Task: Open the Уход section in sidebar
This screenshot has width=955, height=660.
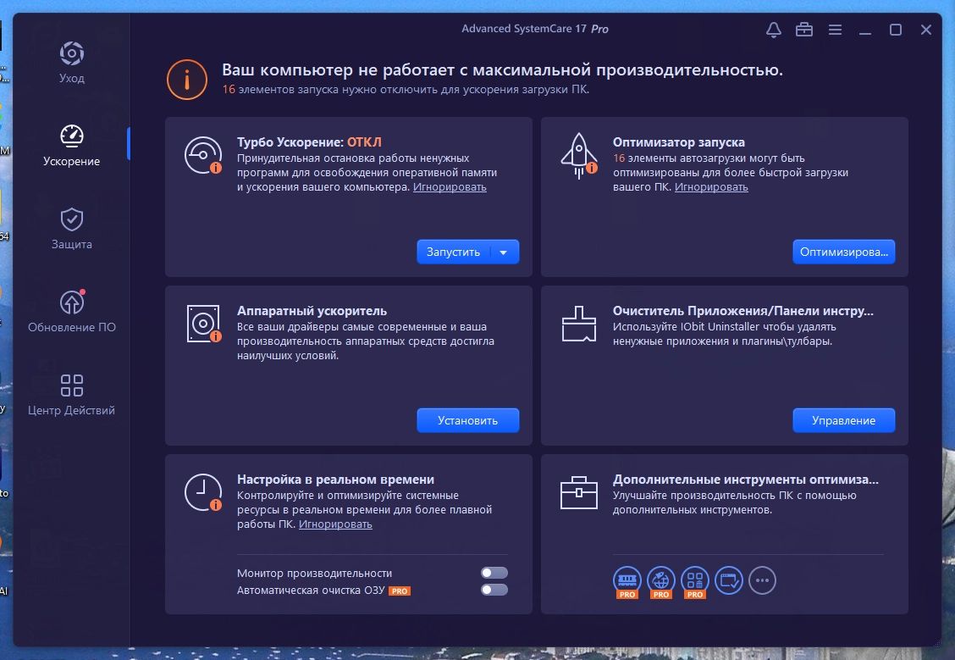Action: coord(71,64)
